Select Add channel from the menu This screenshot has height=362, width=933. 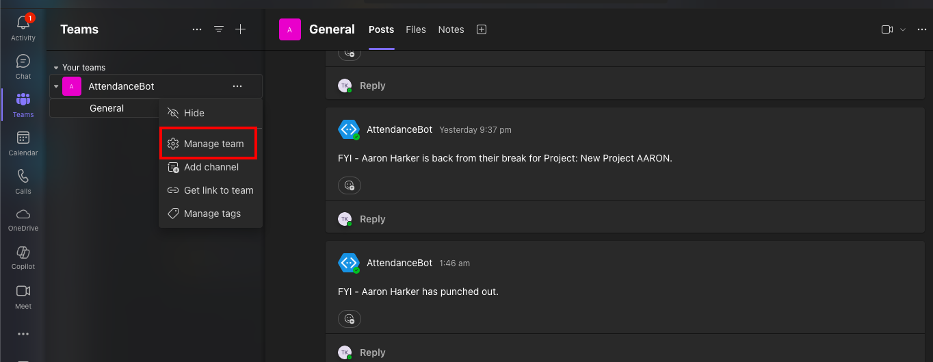(x=211, y=167)
